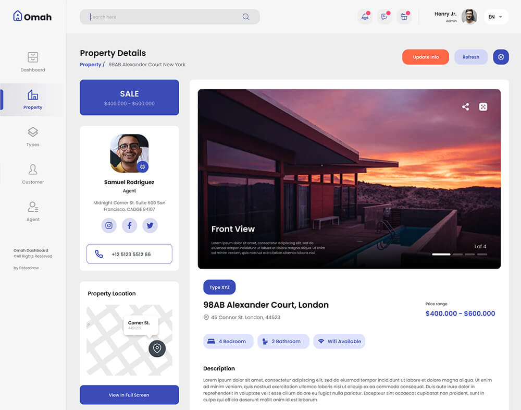Edit agent photo via gear badge

point(143,167)
